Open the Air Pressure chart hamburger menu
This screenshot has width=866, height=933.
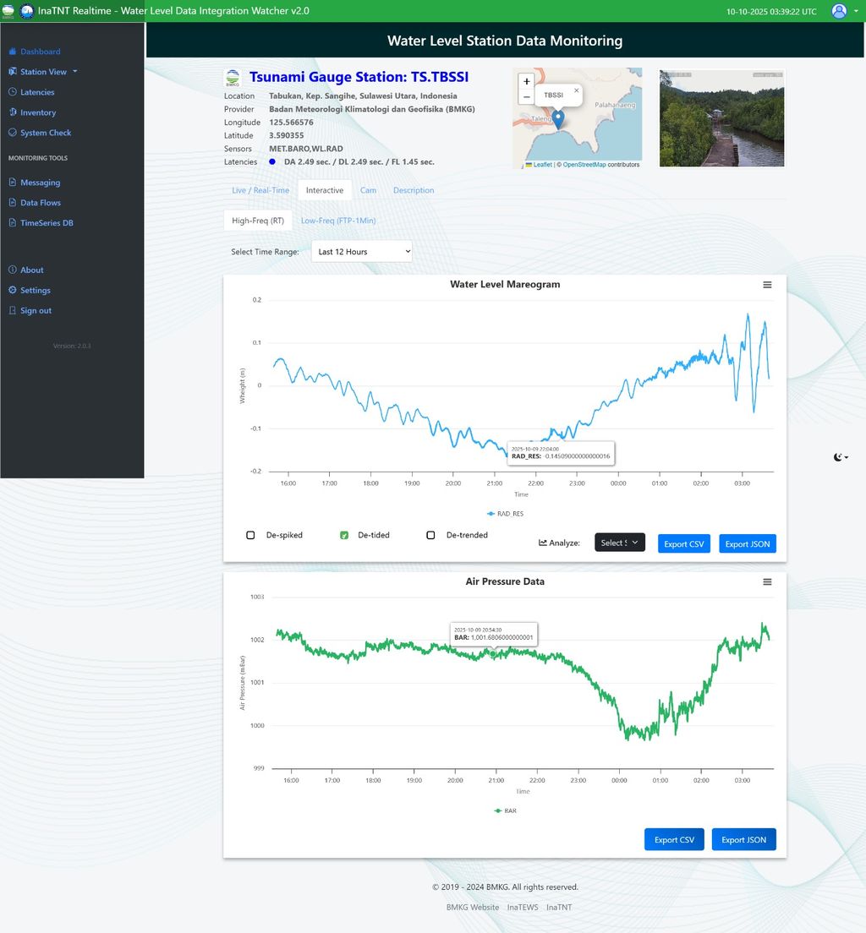767,582
